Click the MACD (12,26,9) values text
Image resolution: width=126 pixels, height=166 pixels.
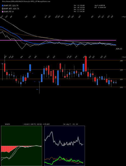pos(35,124)
